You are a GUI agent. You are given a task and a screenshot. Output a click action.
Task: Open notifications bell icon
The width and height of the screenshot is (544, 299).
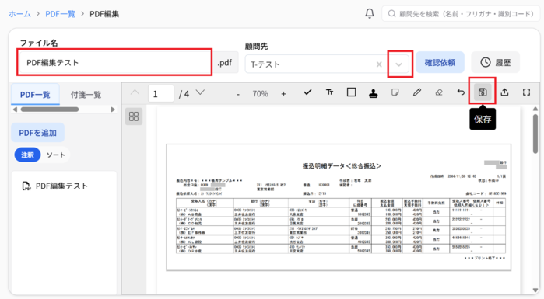coord(370,13)
